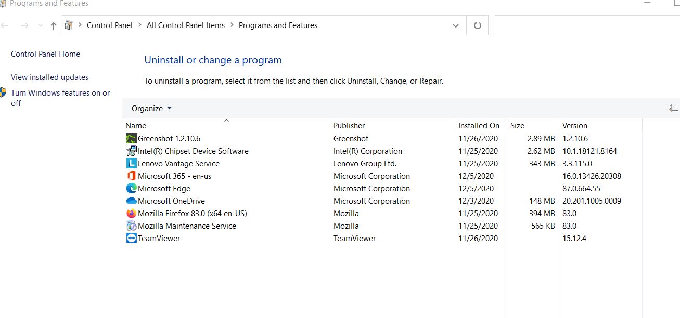
Task: Click the Microsoft Edge icon
Action: pos(131,189)
